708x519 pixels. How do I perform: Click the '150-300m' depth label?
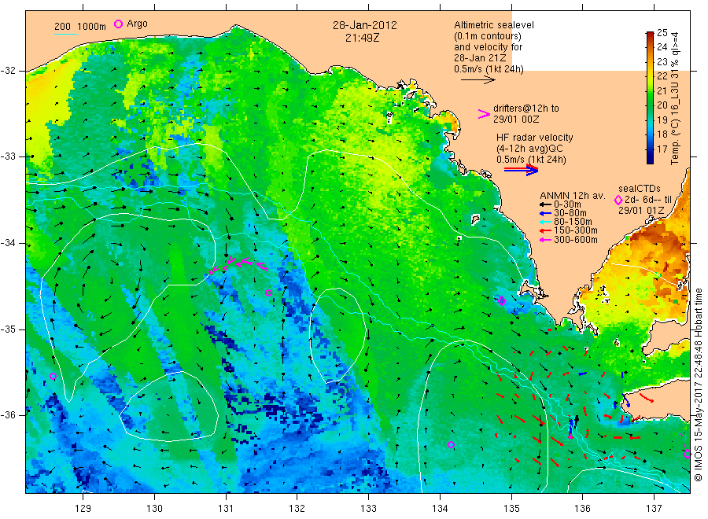coord(575,230)
